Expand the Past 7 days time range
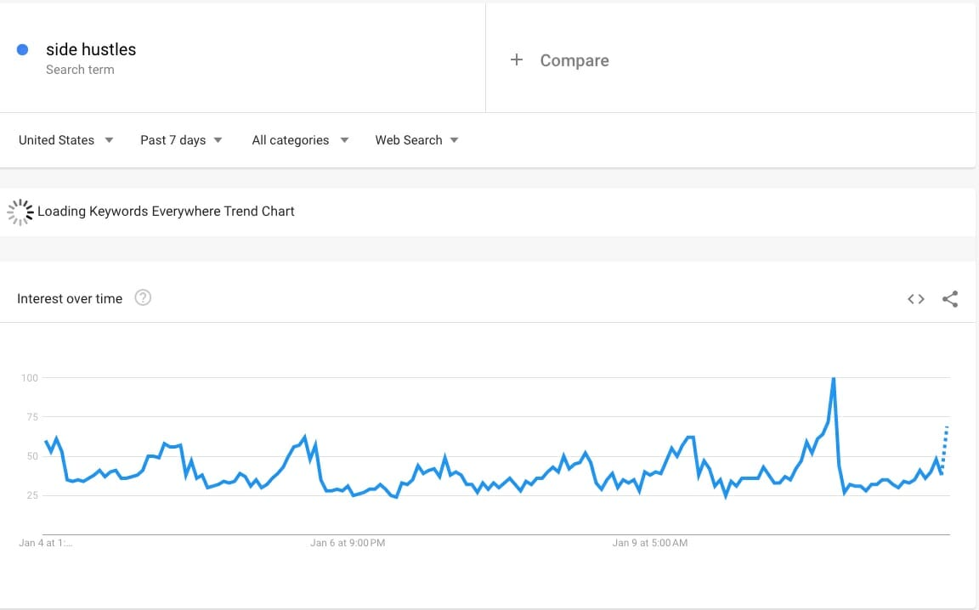The height and width of the screenshot is (610, 979). [x=181, y=140]
